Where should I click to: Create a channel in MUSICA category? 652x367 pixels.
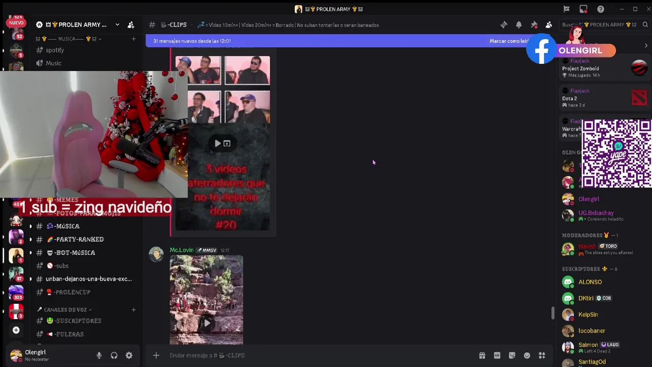coord(133,39)
